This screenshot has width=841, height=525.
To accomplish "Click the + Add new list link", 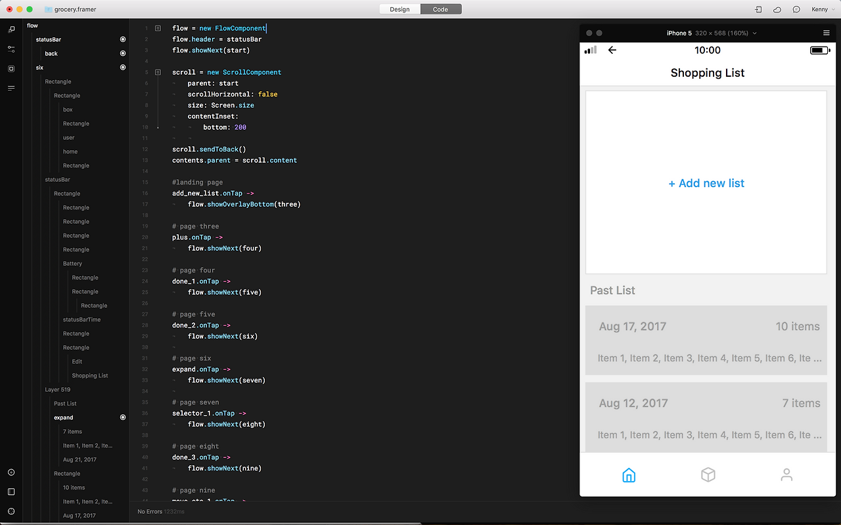I will [706, 184].
